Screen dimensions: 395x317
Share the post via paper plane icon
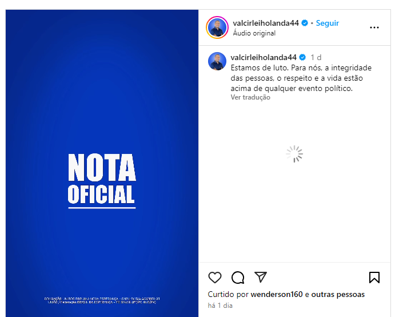point(261,278)
